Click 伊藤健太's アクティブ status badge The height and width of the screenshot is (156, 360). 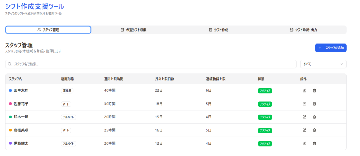[265, 144]
